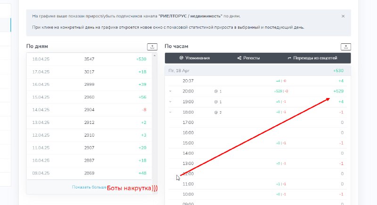Click the +529 total in 20:00 row
Image resolution: width=377 pixels, height=205 pixels.
tap(338, 91)
